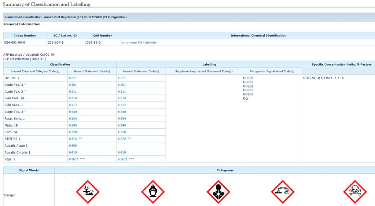Open H410 in the Labelling column
375x206 pixels.
pos(122,152)
